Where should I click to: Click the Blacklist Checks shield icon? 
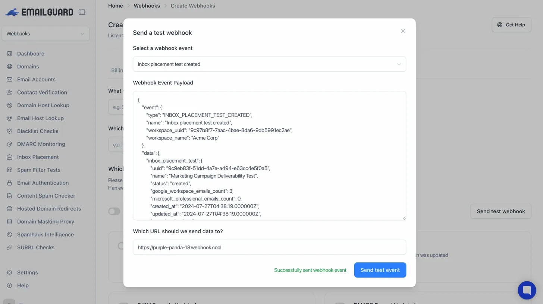[x=10, y=131]
